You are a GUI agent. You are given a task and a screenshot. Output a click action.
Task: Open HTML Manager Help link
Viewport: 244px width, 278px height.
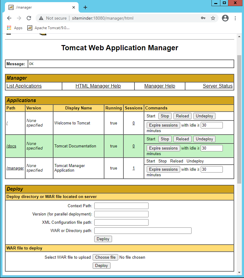point(98,86)
